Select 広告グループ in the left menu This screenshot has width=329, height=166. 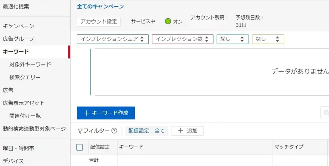(x=18, y=39)
